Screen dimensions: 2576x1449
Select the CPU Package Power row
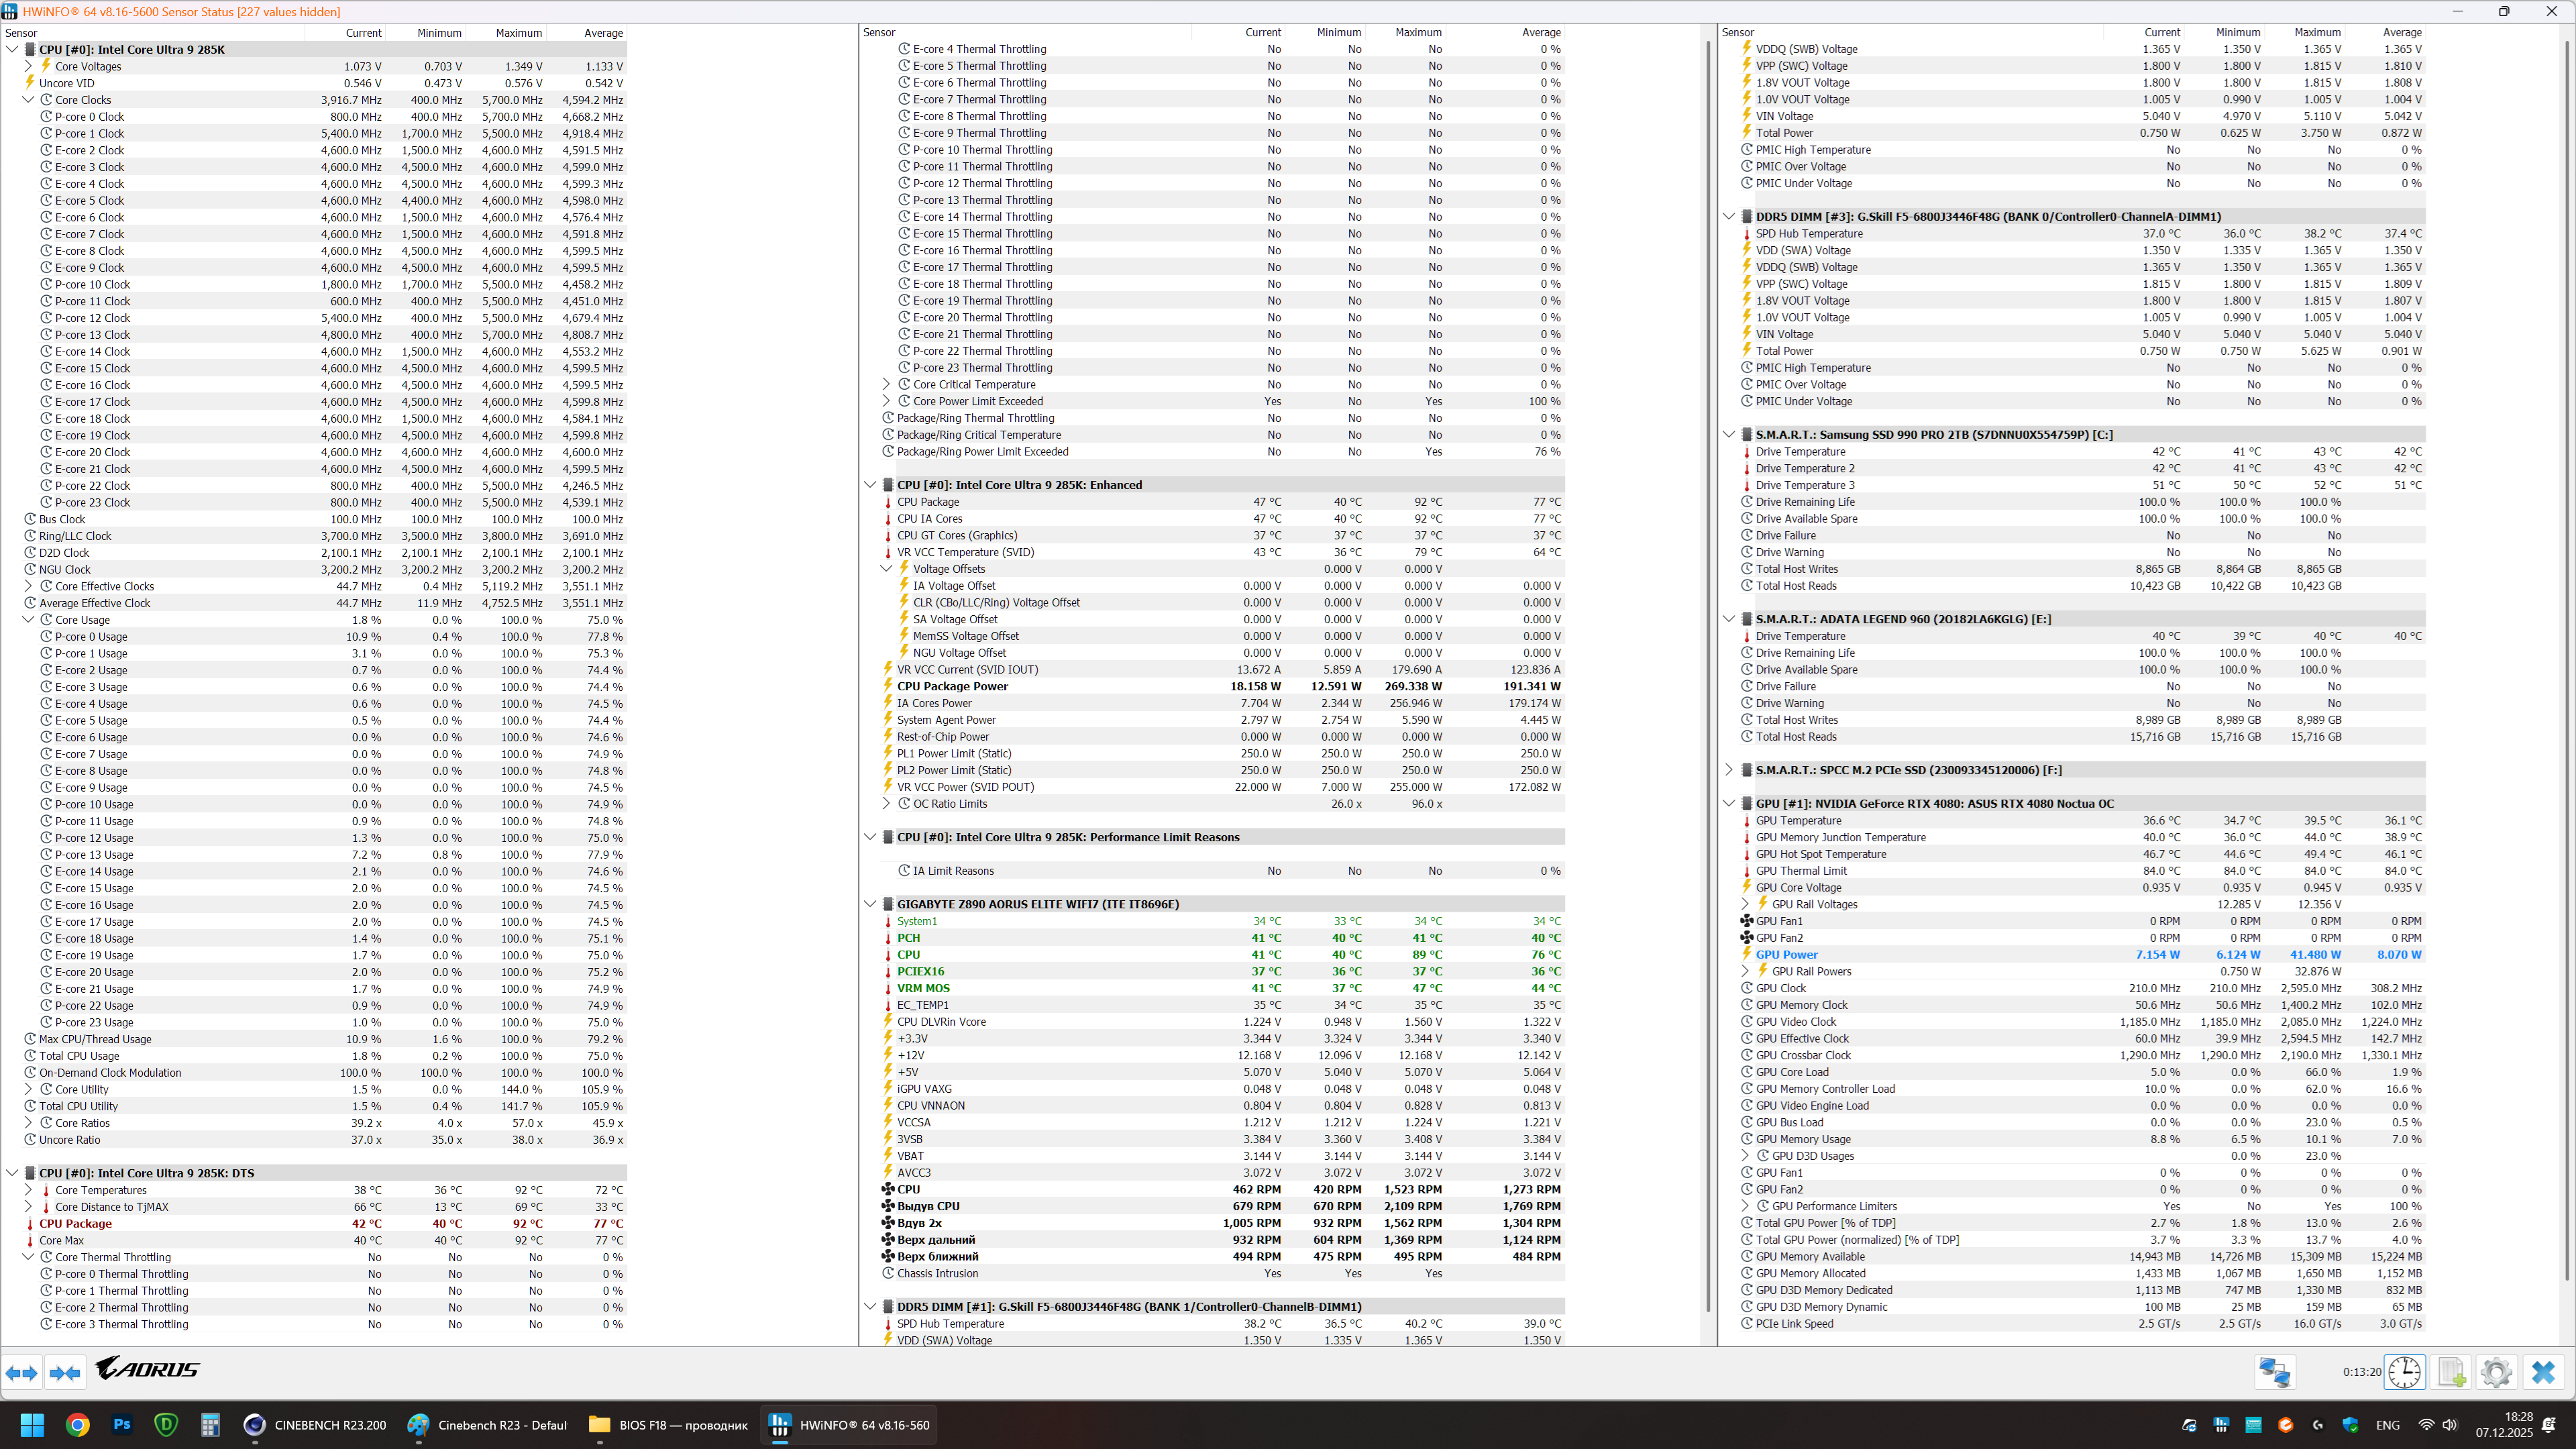[953, 686]
